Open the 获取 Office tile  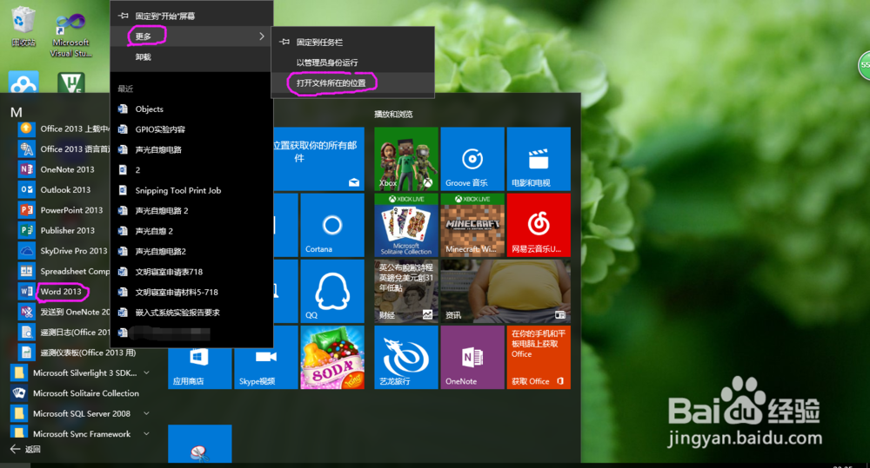pos(539,357)
